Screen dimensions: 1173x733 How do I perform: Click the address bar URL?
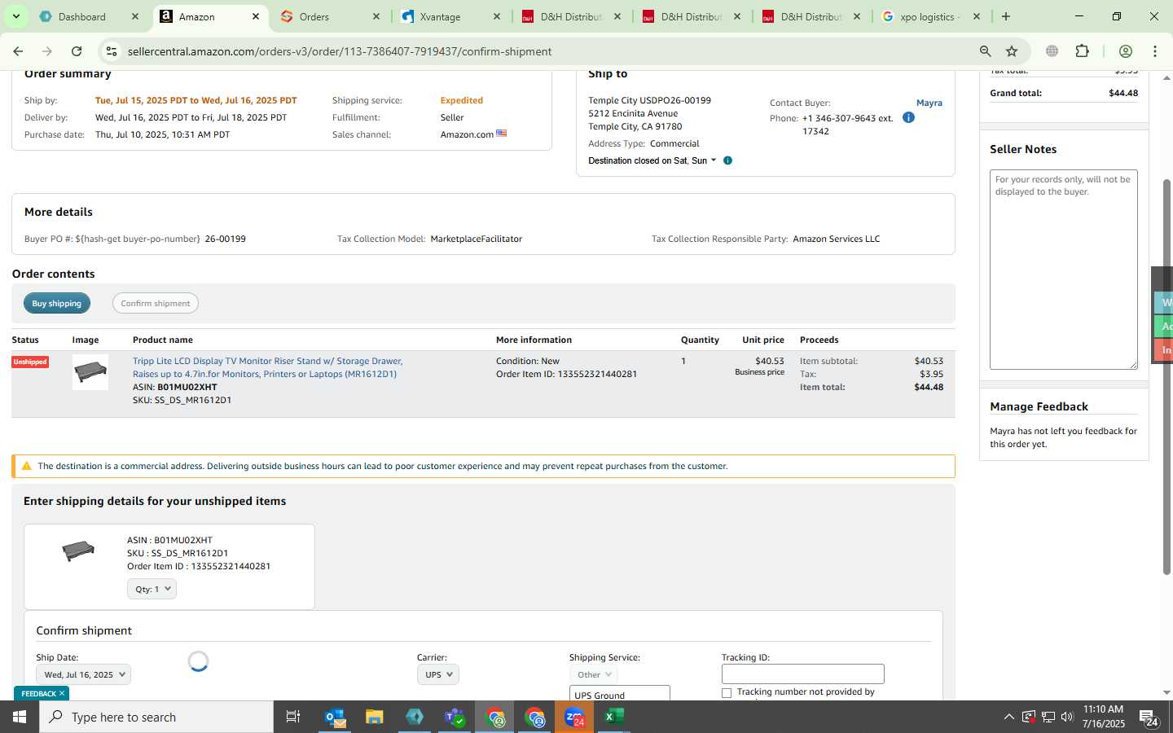[340, 51]
